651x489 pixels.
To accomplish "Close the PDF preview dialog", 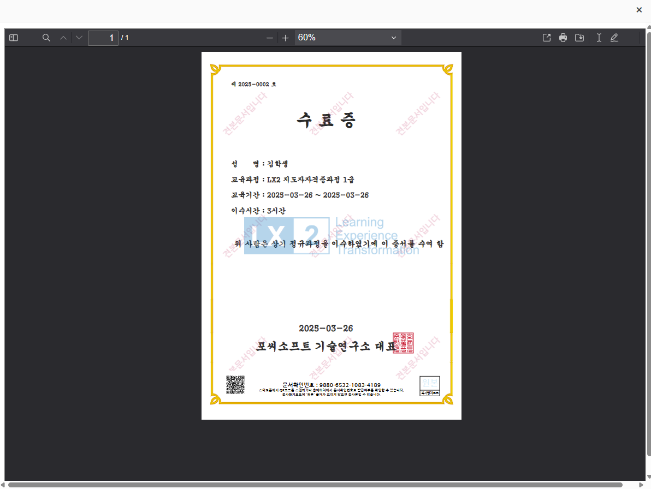I will click(639, 10).
